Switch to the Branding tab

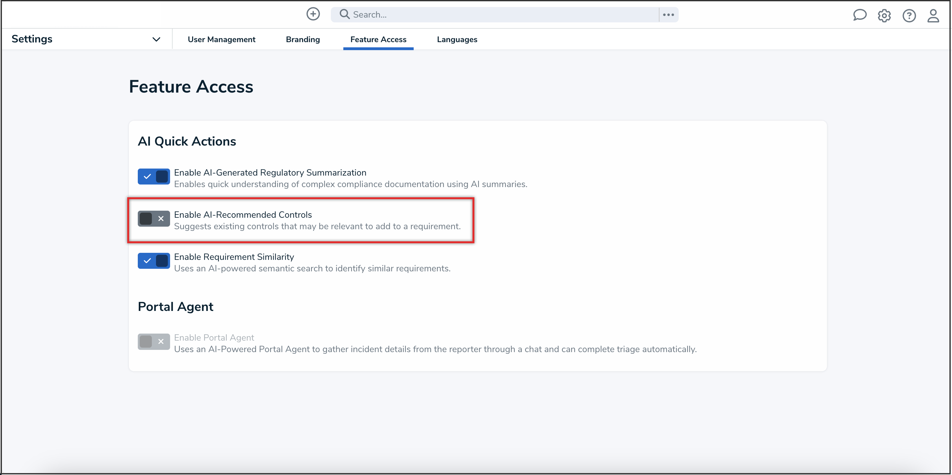point(303,39)
